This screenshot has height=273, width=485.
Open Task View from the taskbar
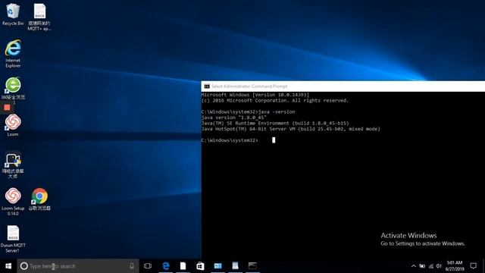148,266
